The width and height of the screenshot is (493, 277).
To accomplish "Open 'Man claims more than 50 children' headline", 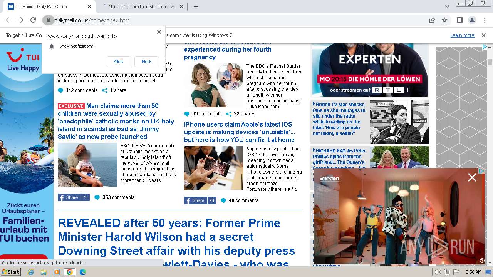I will 116,121.
